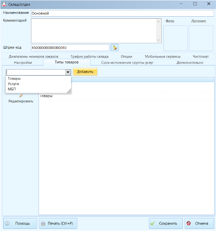Screen dimensions: 216x232
Task: Click the question mark help icon
Action: click(7, 223)
